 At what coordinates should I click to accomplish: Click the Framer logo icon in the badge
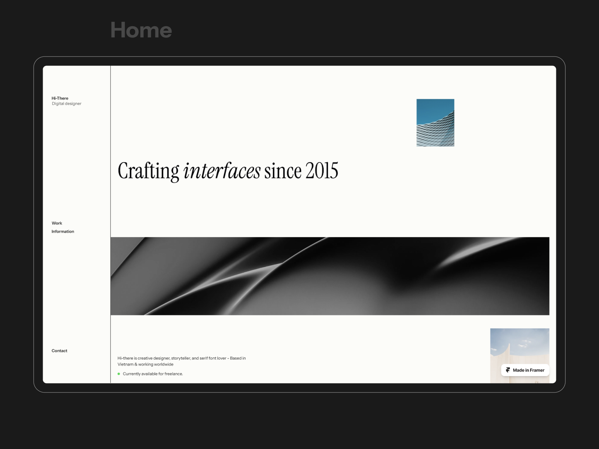(508, 370)
